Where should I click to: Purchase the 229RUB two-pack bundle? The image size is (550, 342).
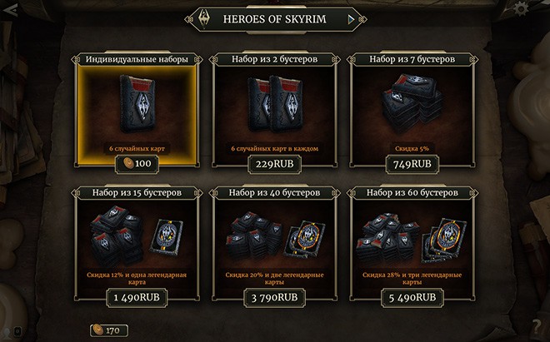click(x=275, y=164)
